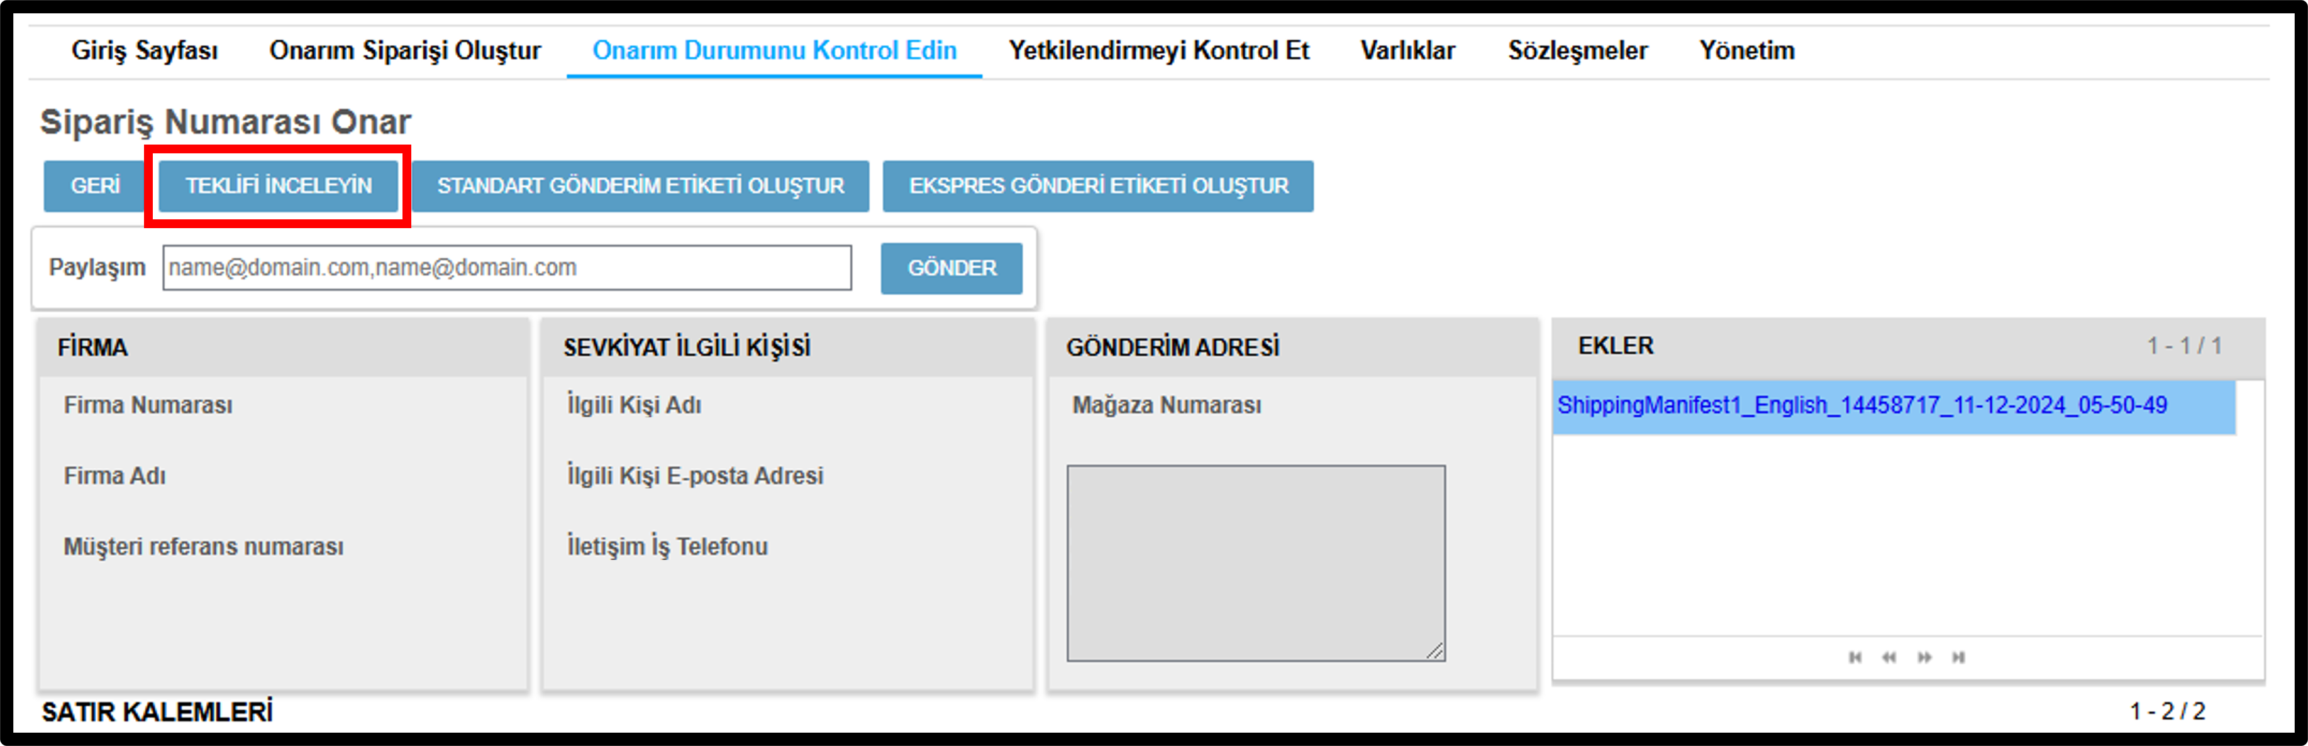Go to previous page in Ekler pager
This screenshot has width=2308, height=746.
point(1889,658)
